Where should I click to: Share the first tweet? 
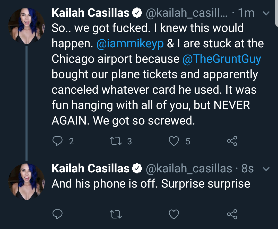pyautogui.click(x=232, y=141)
